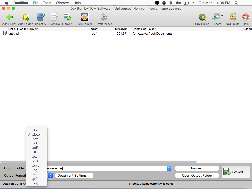
Task: Click the eject icon in the menu bar
Action: coord(194,3)
